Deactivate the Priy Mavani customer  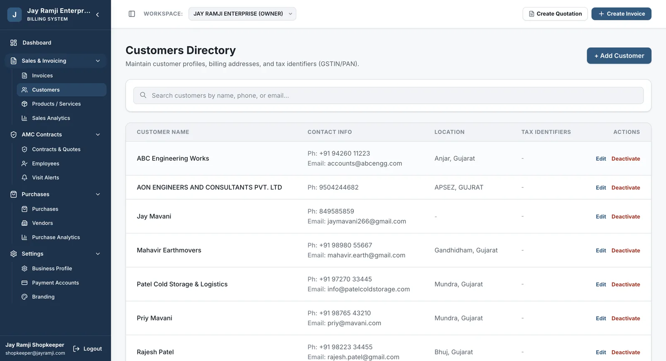626,318
